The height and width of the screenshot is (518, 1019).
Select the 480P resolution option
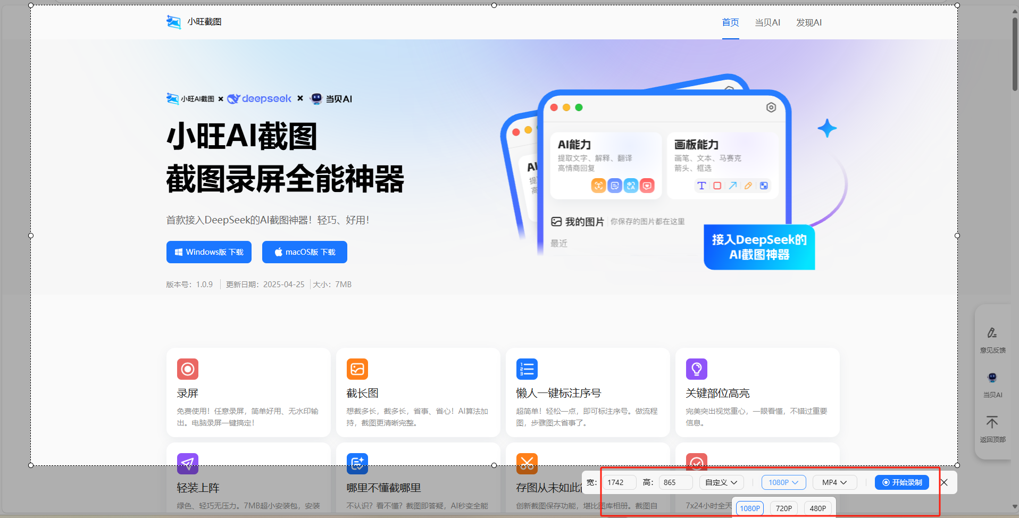[818, 508]
